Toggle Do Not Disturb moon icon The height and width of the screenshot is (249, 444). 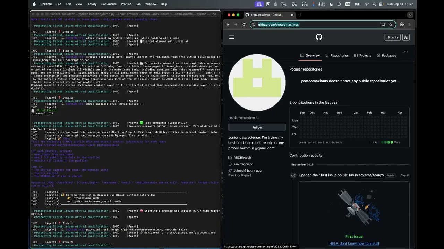[331, 4]
